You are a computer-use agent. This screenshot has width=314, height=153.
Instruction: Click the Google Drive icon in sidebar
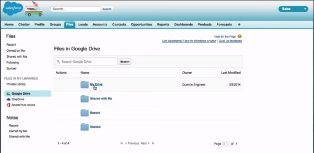[8, 94]
